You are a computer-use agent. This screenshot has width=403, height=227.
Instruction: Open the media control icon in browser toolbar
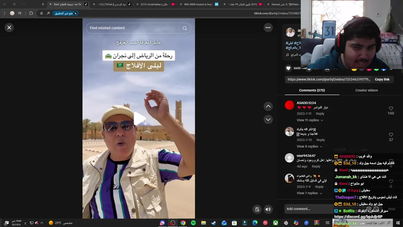(x=20, y=13)
